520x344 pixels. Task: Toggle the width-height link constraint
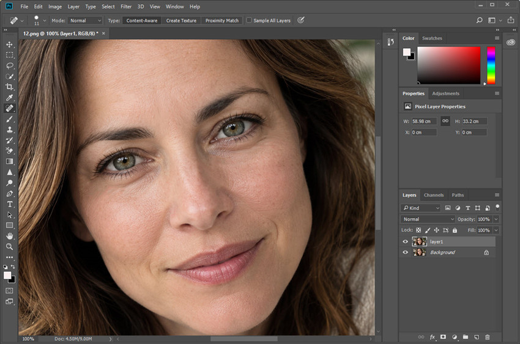[445, 121]
